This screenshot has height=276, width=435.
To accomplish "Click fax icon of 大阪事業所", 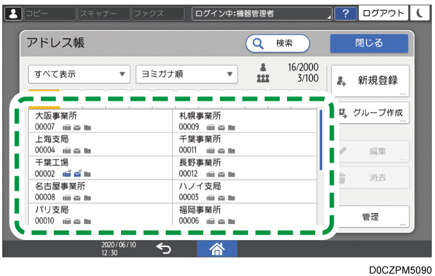I will click(x=67, y=127).
